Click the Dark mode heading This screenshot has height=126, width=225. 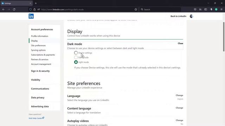[x=75, y=44]
